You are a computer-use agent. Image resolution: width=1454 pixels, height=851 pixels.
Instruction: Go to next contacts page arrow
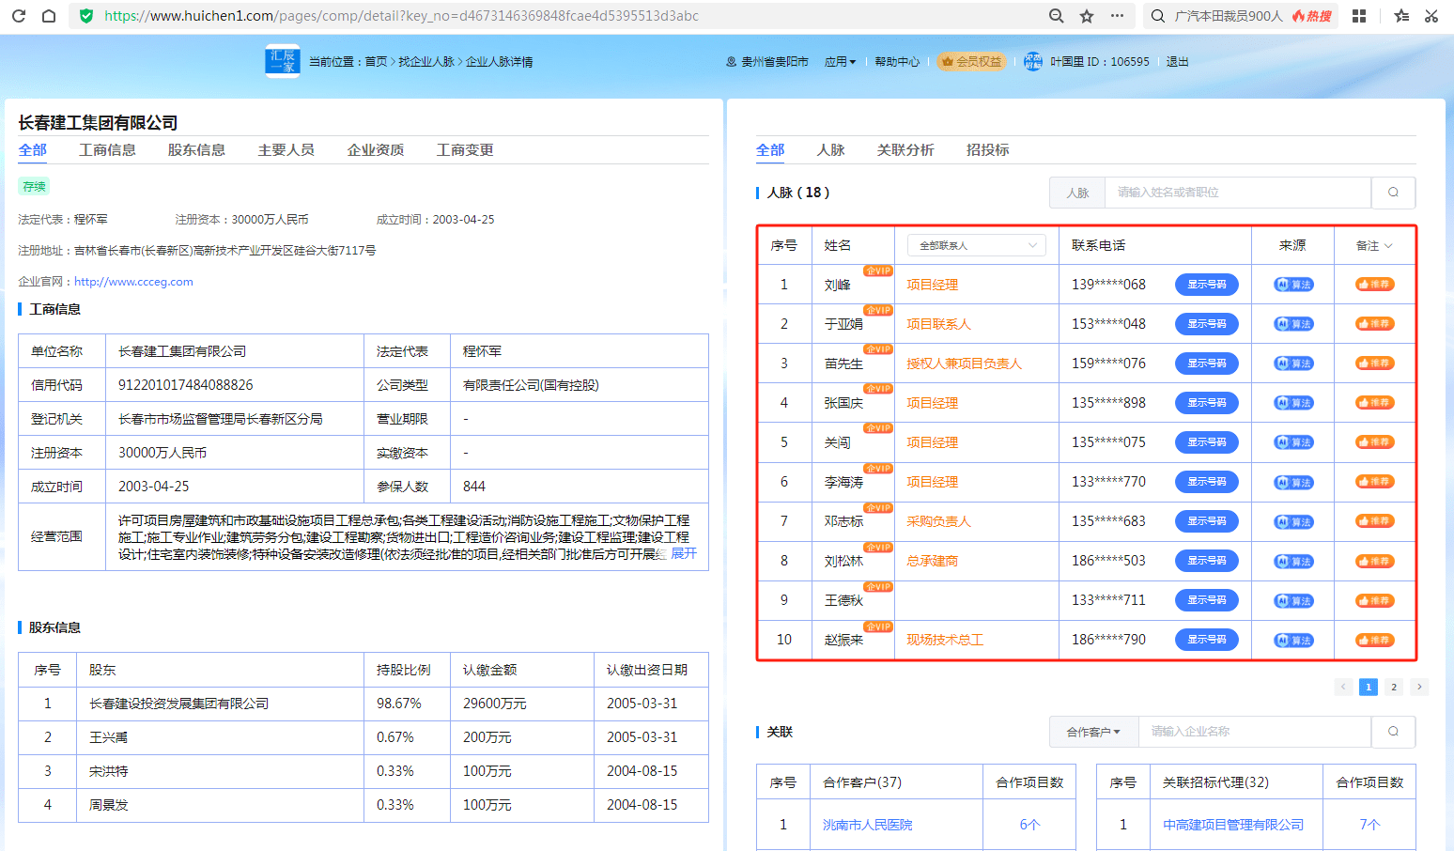1419,687
